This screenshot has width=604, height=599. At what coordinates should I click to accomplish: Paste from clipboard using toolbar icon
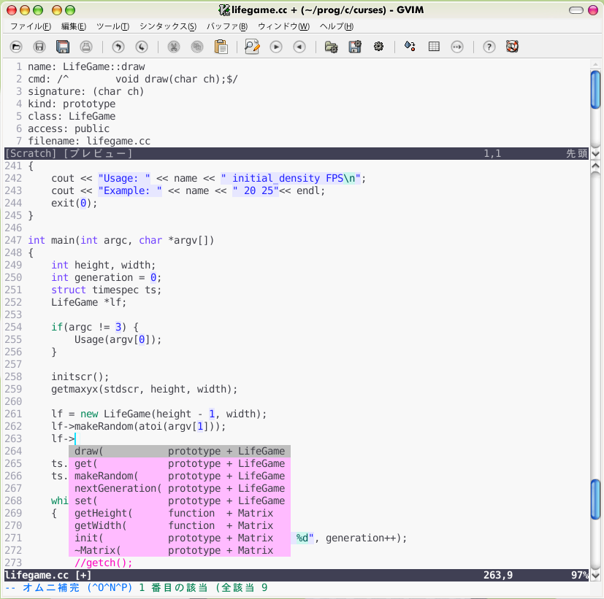coord(221,47)
